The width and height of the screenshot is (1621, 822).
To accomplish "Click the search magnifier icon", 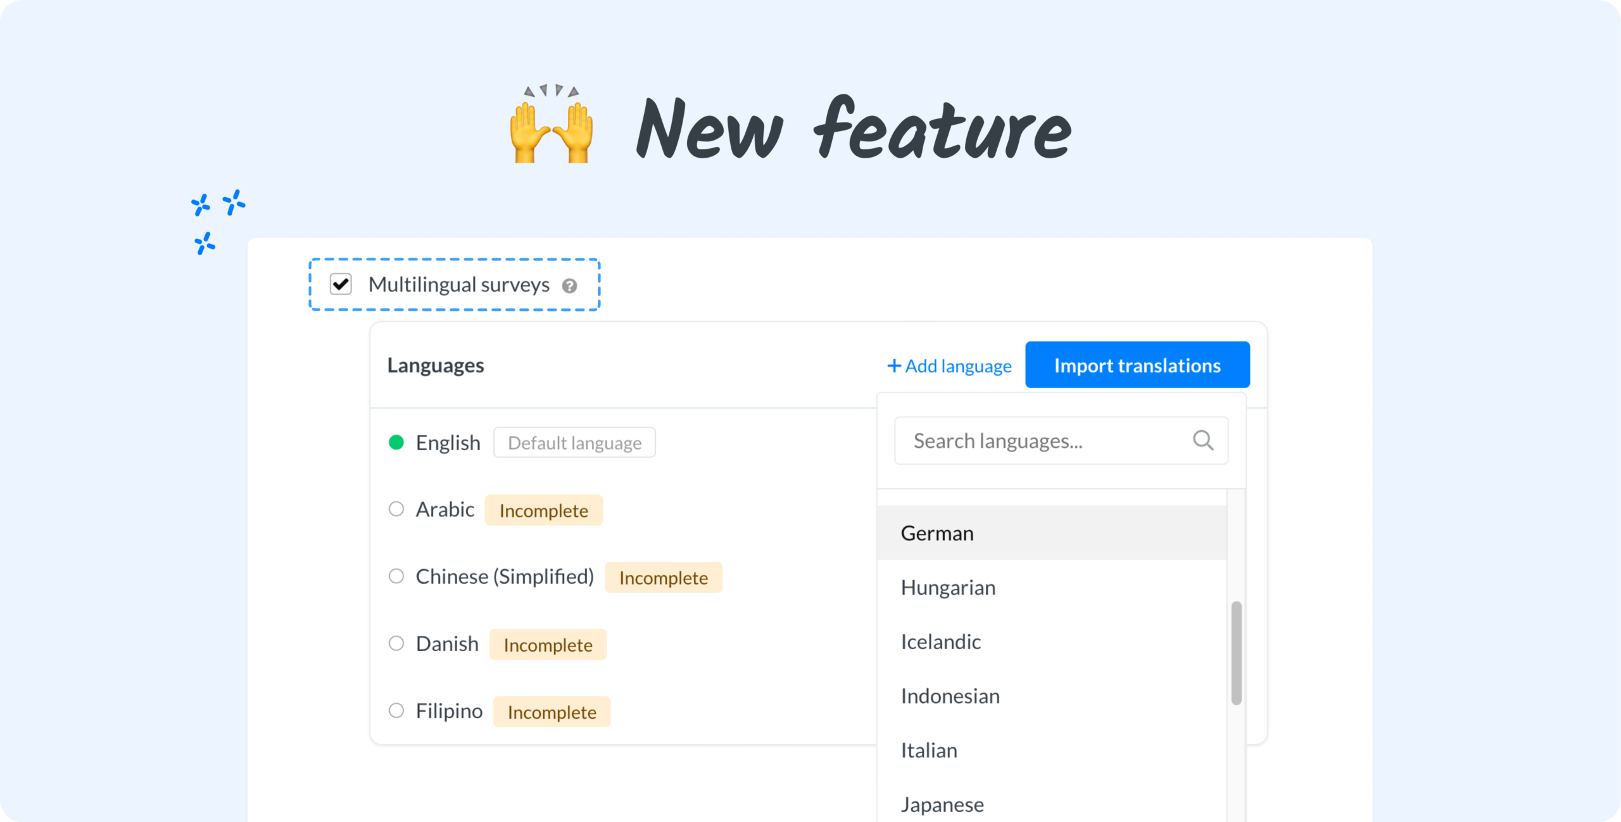I will click(1202, 440).
